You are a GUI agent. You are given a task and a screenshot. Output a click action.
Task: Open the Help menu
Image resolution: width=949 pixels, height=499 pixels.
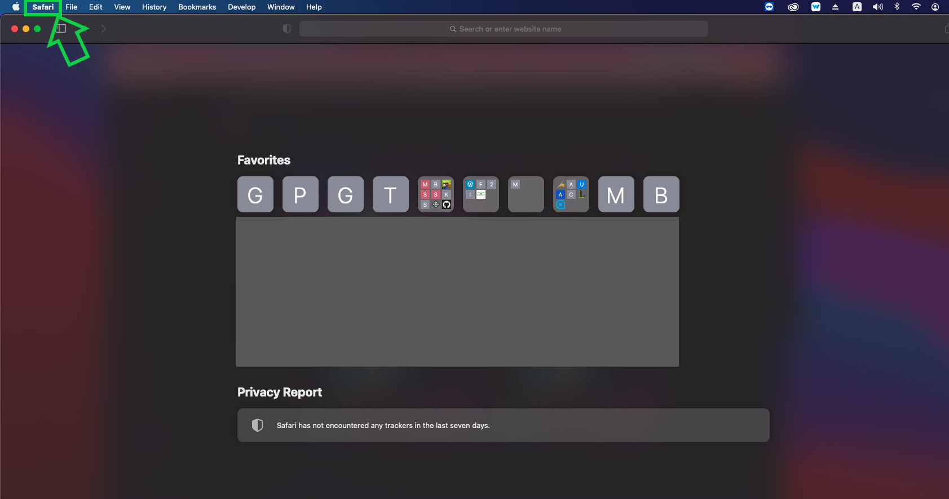[x=314, y=7]
